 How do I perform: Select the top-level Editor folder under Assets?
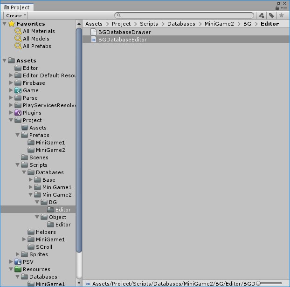[27, 68]
